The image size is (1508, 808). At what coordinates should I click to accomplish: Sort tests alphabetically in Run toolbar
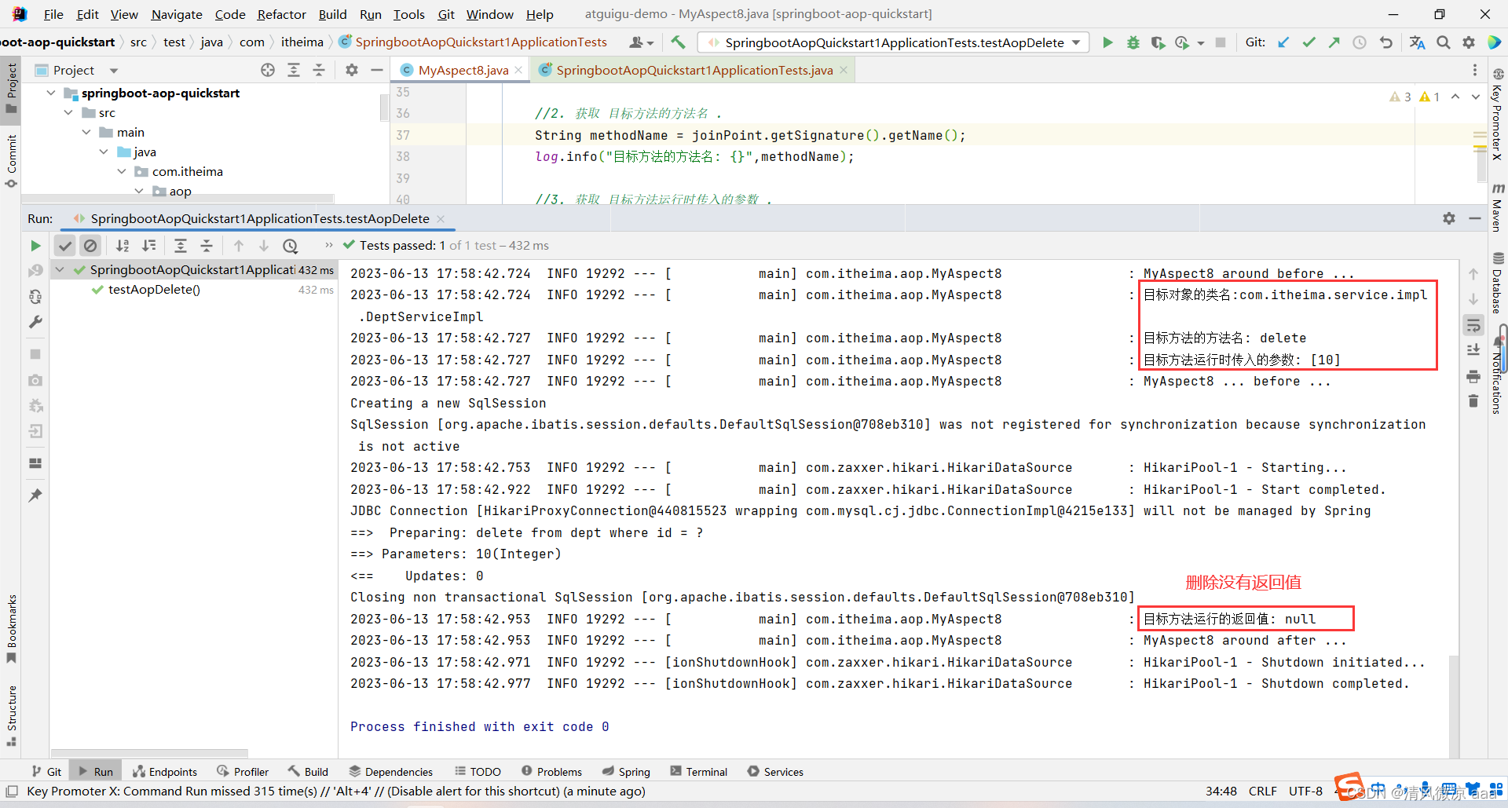coord(123,246)
